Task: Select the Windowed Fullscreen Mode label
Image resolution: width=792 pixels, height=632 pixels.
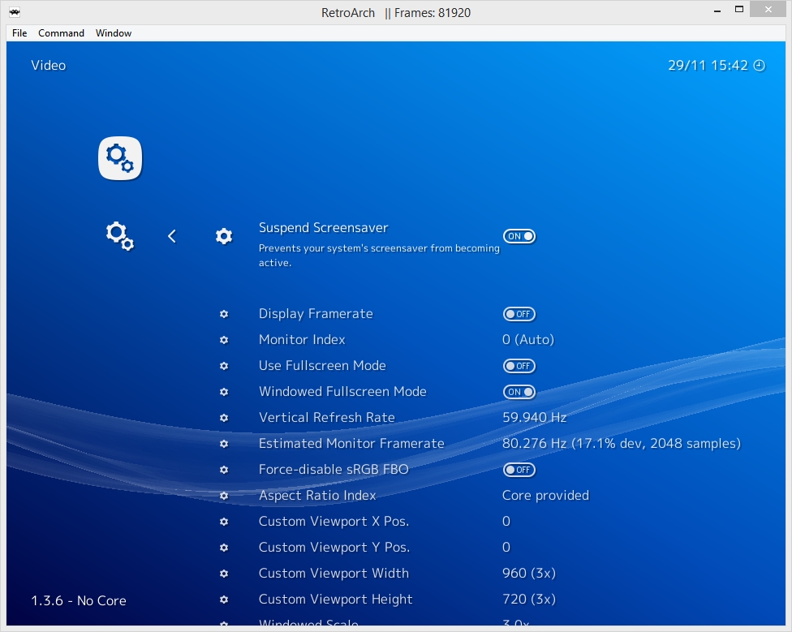Action: click(342, 392)
